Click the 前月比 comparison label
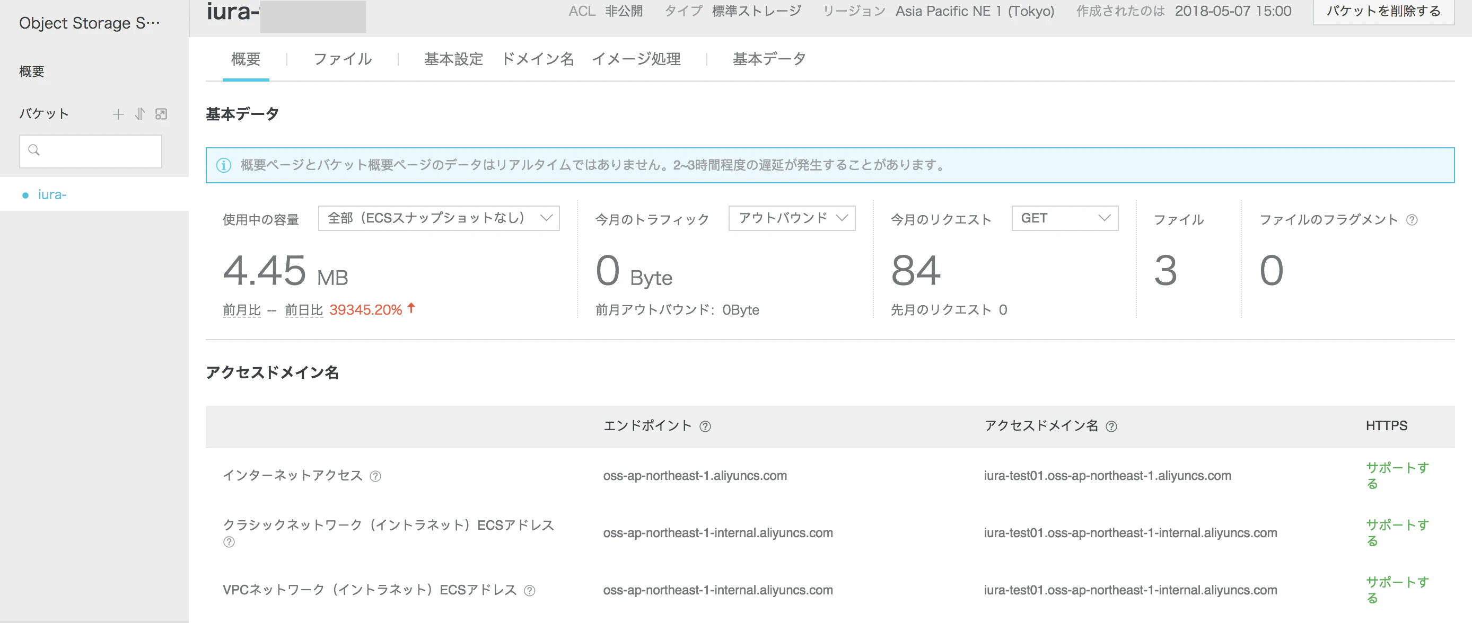Viewport: 1472px width, 623px height. (x=242, y=310)
